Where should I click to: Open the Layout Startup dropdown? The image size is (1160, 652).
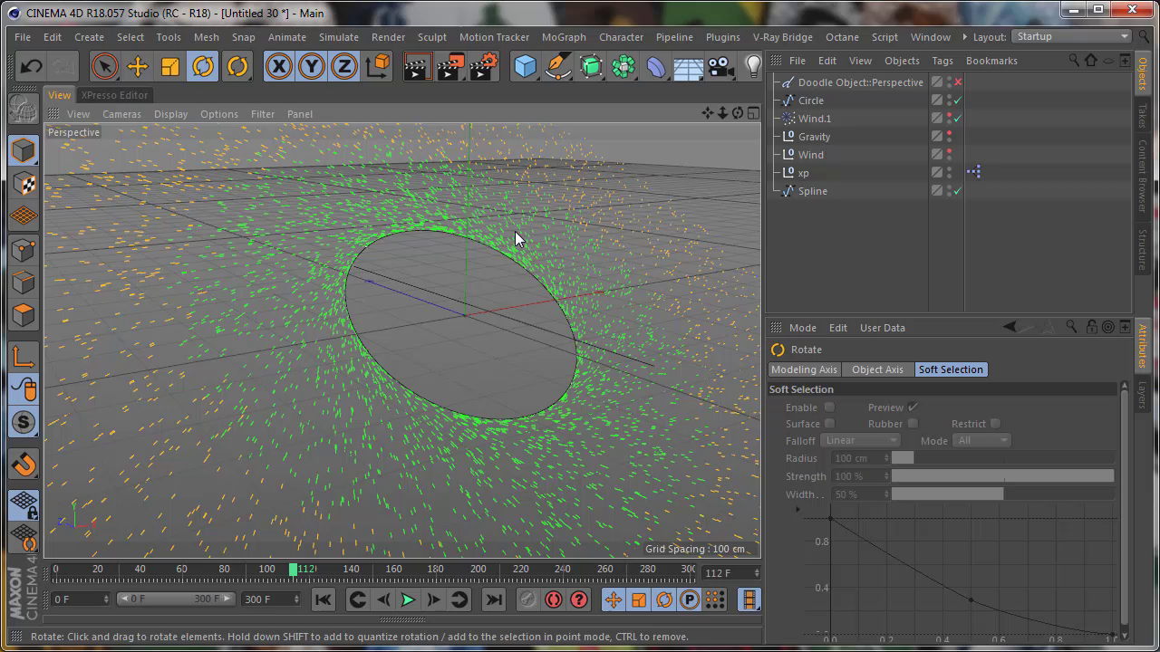[x=1072, y=37]
